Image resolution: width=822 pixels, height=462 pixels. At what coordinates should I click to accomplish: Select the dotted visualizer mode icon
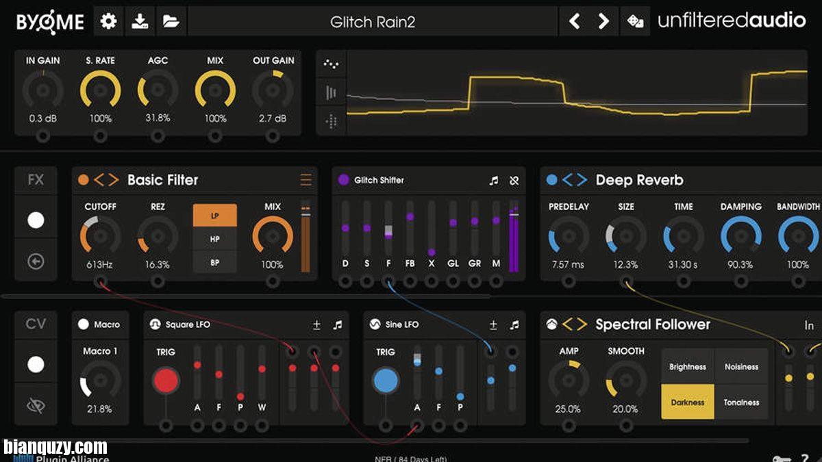[332, 64]
